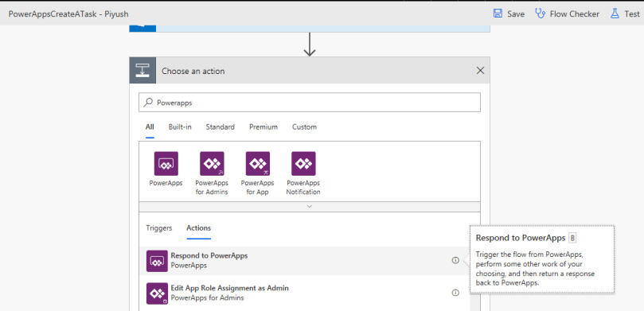The image size is (644, 311).
Task: Open the Actions tab
Action: point(199,228)
